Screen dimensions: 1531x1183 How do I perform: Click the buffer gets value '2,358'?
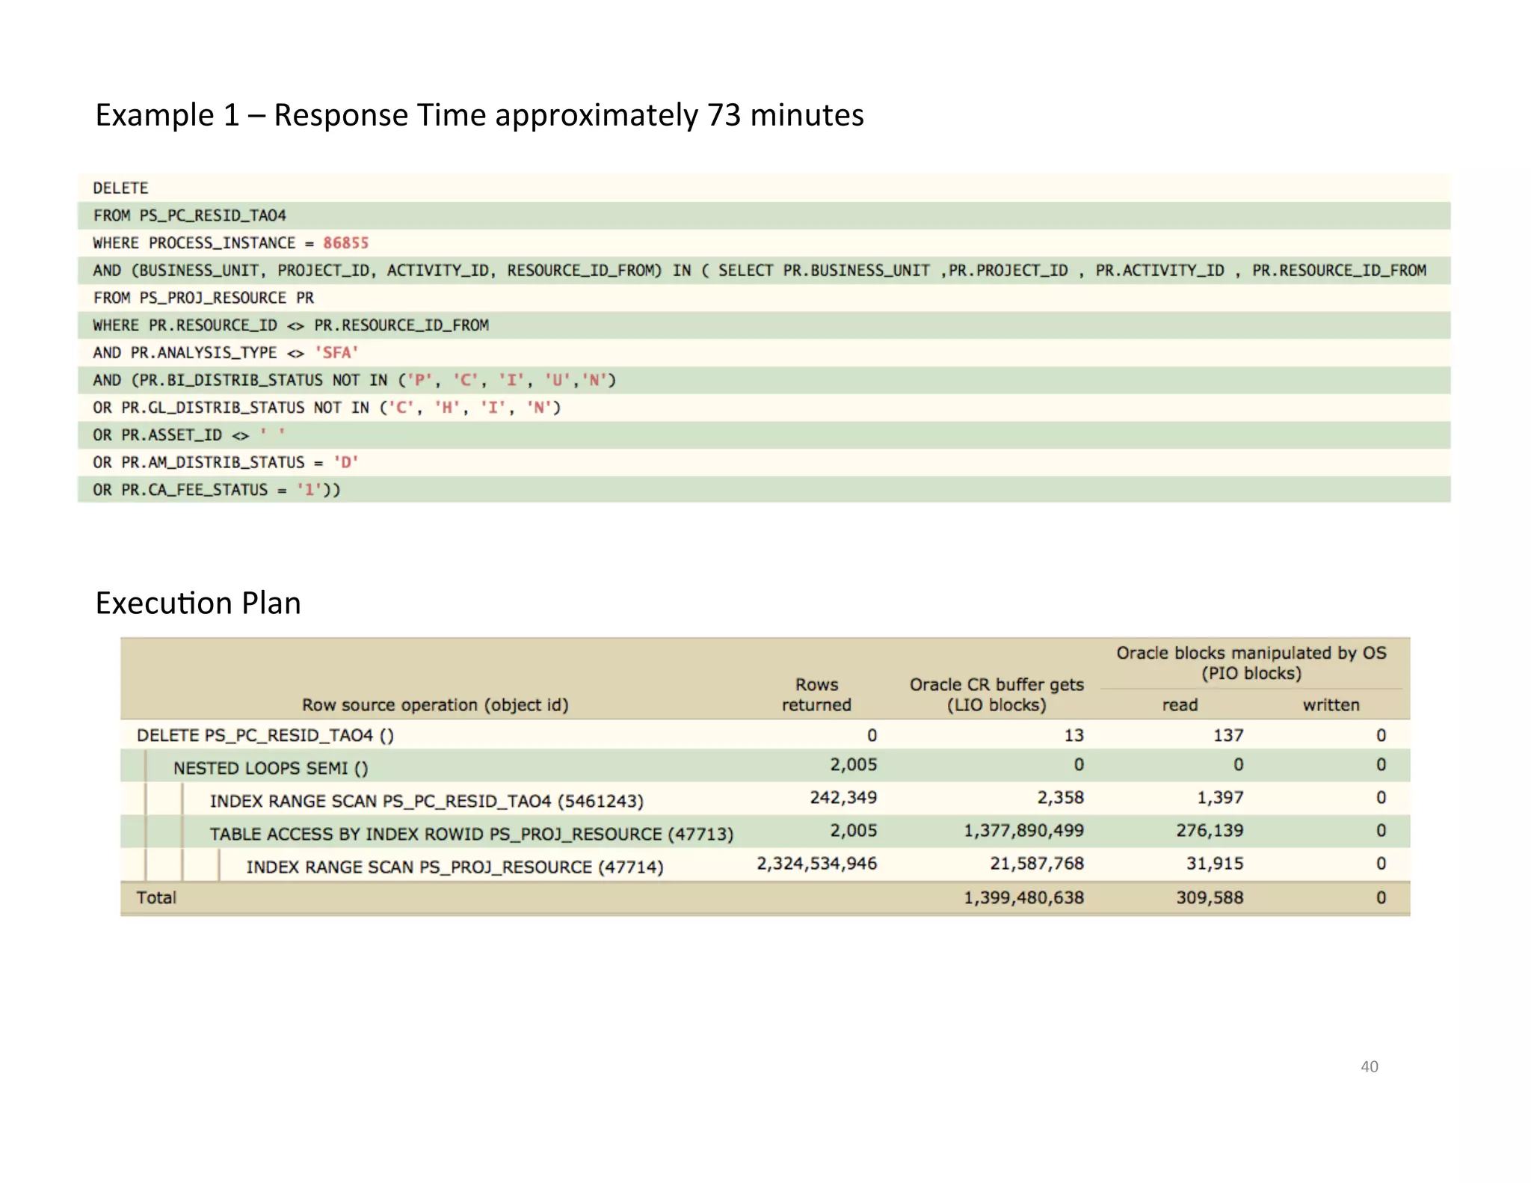click(x=1060, y=798)
